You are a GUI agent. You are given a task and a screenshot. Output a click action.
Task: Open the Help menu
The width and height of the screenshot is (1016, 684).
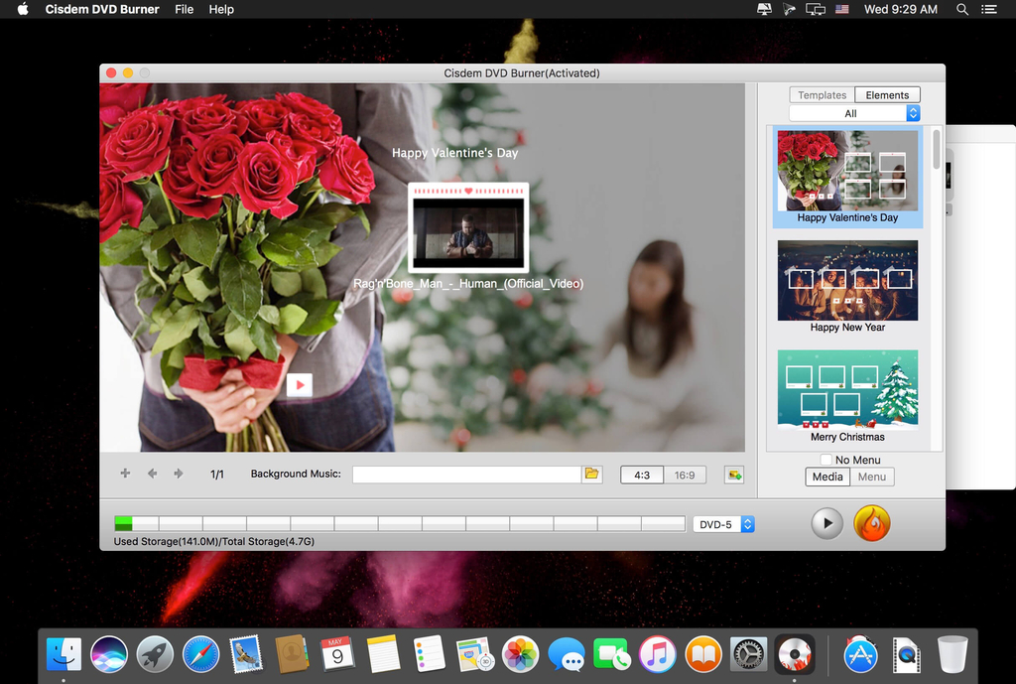(221, 9)
